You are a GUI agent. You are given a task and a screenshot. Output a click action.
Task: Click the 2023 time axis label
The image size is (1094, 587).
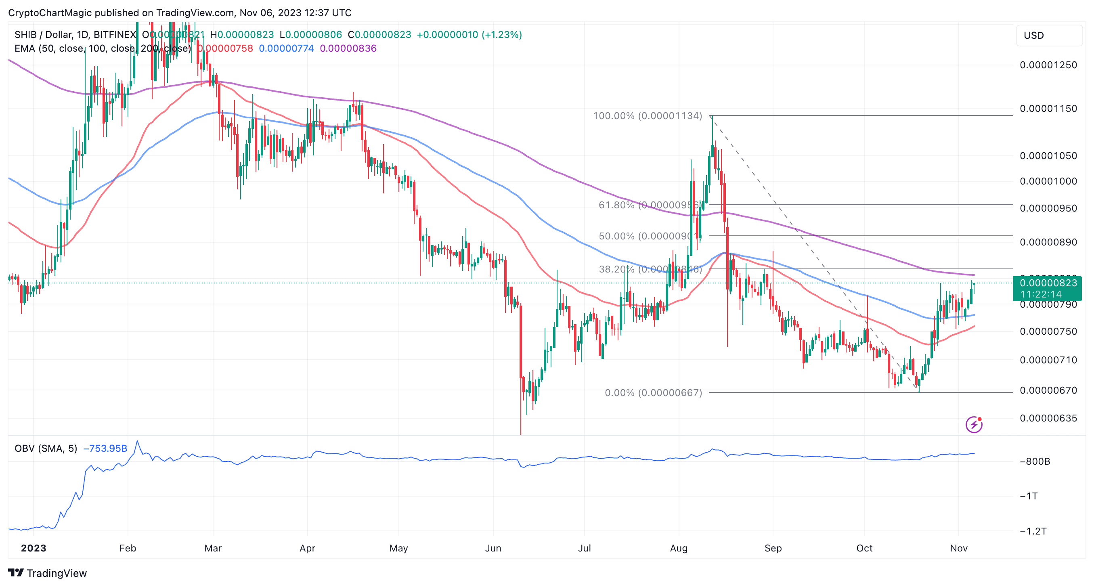34,548
